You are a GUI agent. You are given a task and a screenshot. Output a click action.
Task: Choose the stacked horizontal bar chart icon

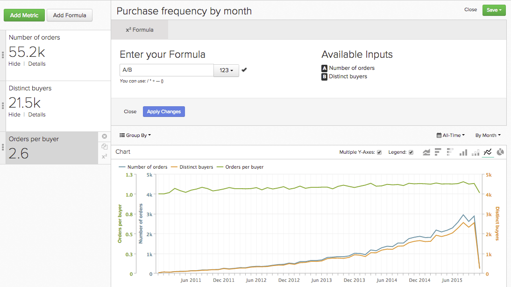pyautogui.click(x=450, y=152)
